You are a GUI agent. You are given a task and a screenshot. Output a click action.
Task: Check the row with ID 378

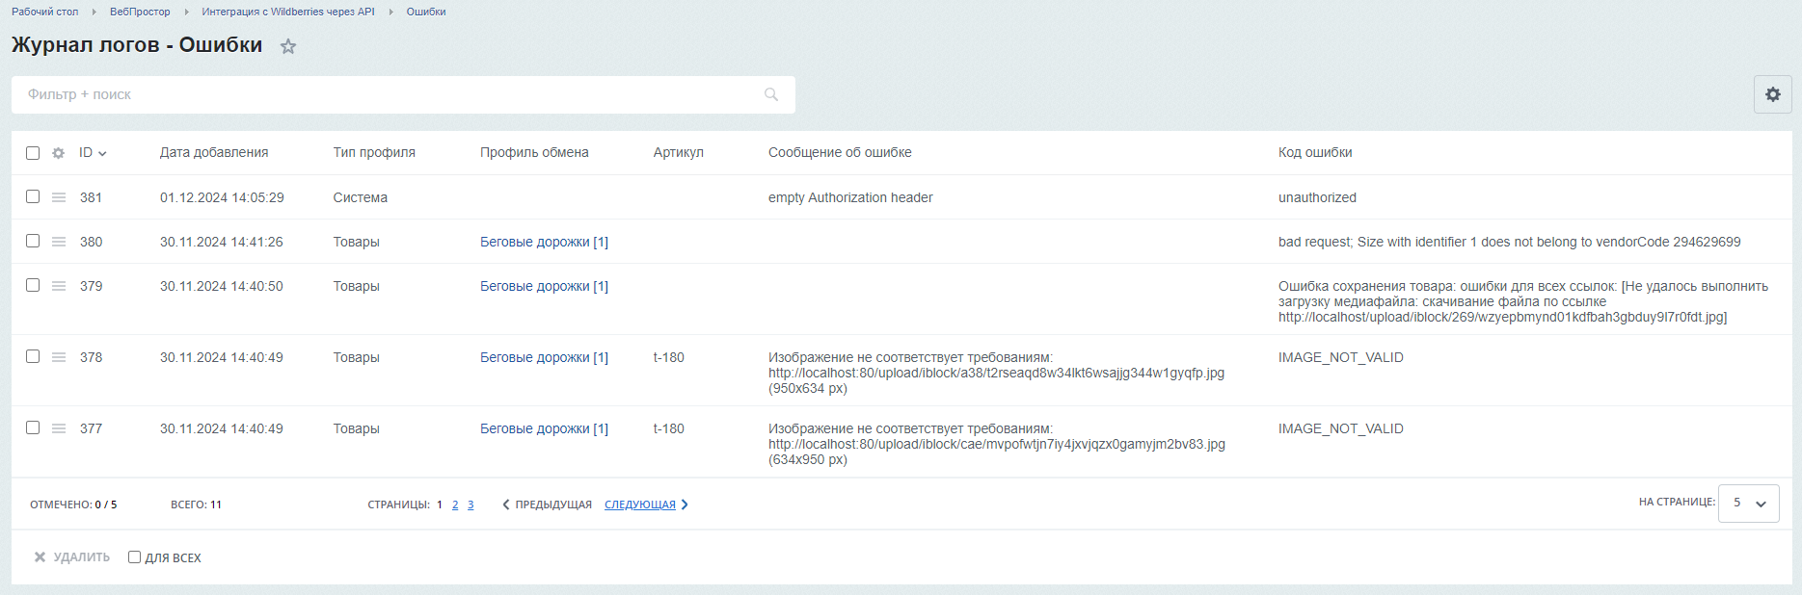[33, 356]
